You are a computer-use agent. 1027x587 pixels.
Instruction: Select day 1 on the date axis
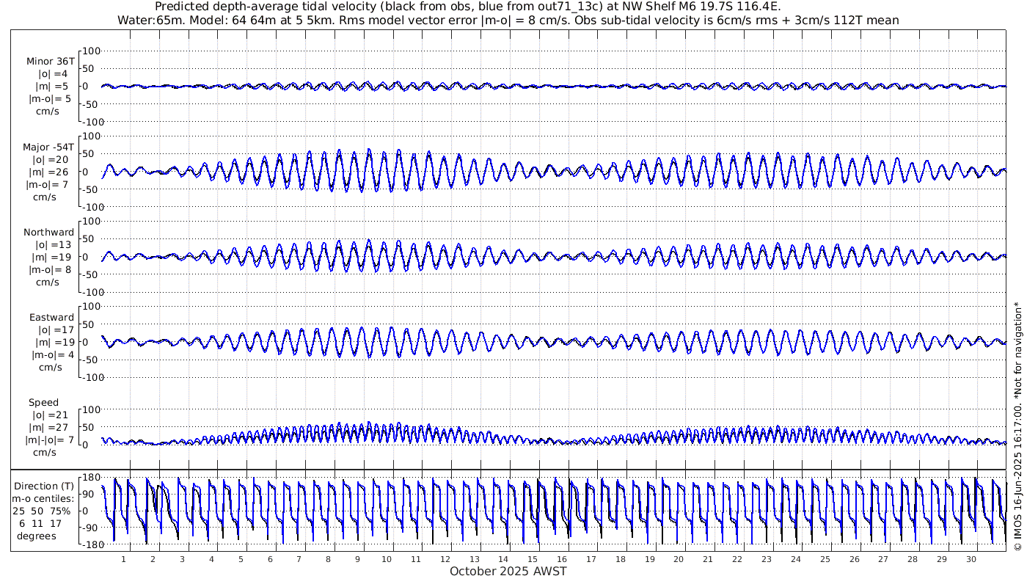point(123,559)
